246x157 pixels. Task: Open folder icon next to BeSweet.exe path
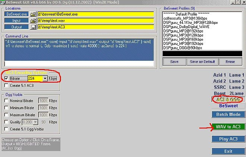[33, 14]
